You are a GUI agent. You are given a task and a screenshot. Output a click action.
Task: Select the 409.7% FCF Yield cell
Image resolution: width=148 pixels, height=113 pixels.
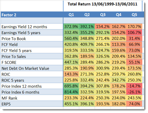click(x=87, y=44)
